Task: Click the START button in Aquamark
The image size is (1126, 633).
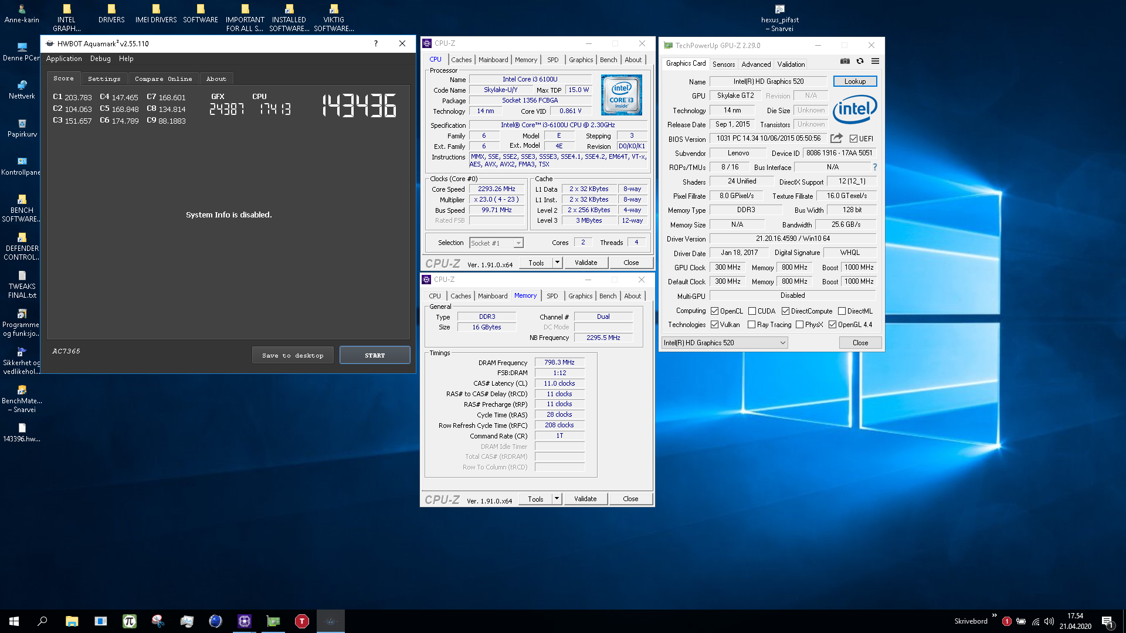Action: 375,355
